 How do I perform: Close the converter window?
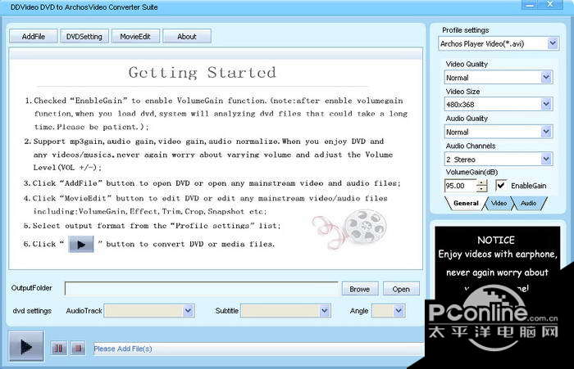click(550, 4)
